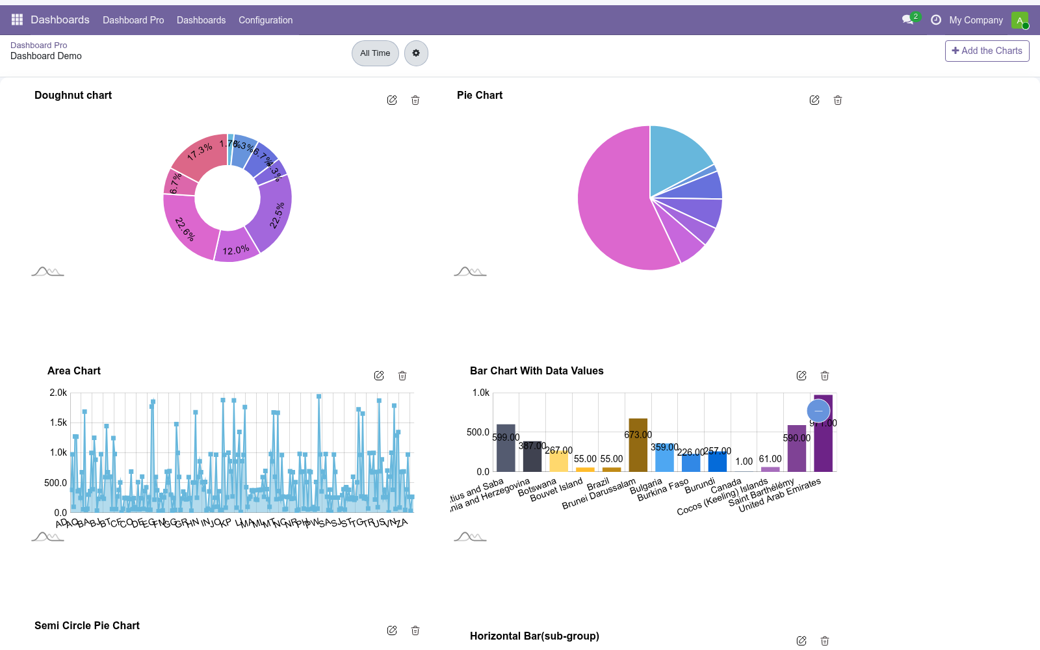The width and height of the screenshot is (1040, 650).
Task: Open the Dashboards menu item
Action: pos(201,20)
